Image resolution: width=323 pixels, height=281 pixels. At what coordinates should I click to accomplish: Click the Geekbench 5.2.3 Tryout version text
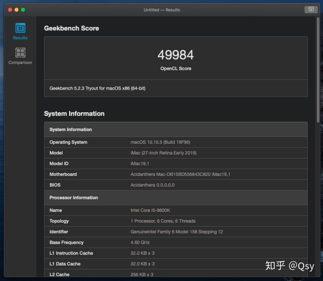click(97, 88)
